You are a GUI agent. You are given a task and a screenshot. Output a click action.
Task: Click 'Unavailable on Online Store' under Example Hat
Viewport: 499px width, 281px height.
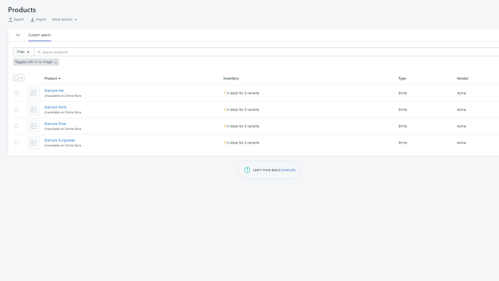click(63, 96)
